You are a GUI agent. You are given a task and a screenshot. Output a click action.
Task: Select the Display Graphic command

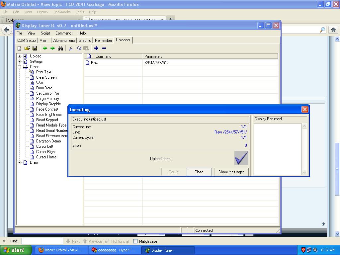48,104
